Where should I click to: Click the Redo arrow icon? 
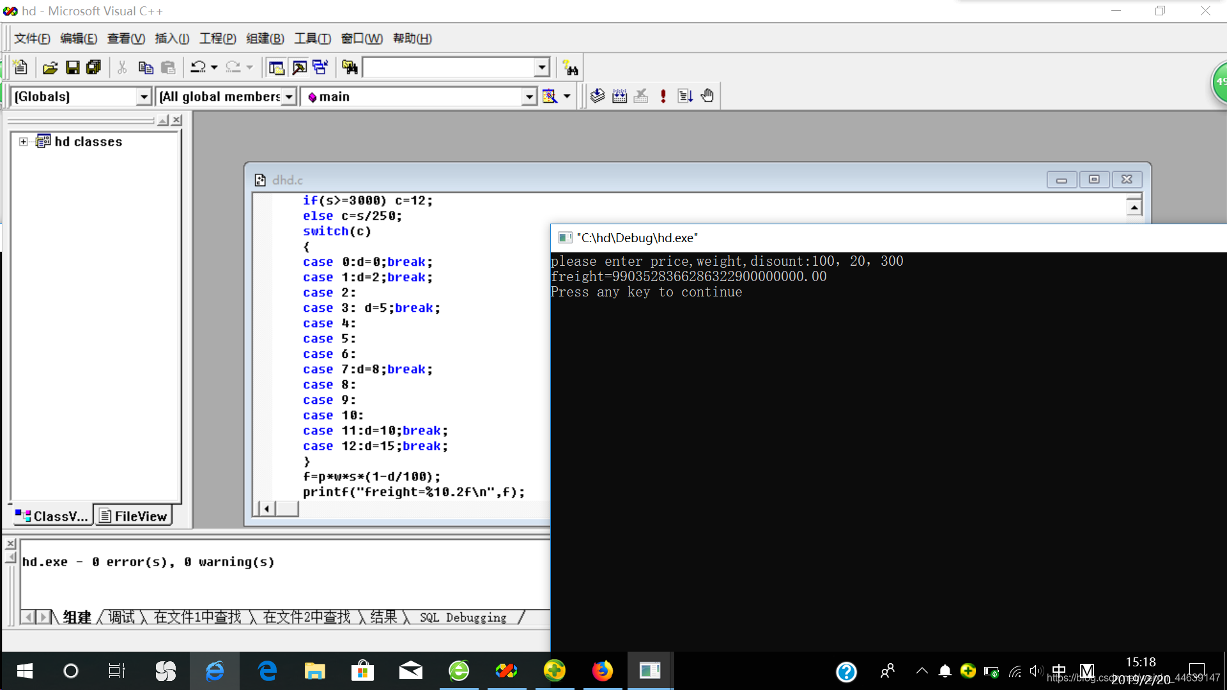[x=233, y=67]
